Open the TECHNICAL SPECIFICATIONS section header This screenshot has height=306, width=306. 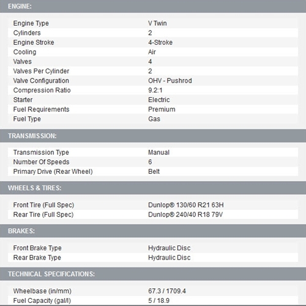tap(153, 274)
